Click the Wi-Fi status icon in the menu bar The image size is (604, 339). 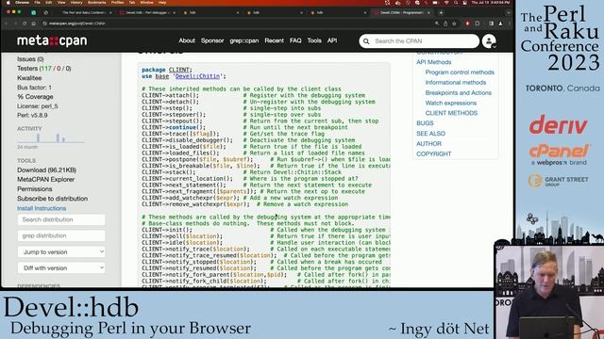pos(446,3)
